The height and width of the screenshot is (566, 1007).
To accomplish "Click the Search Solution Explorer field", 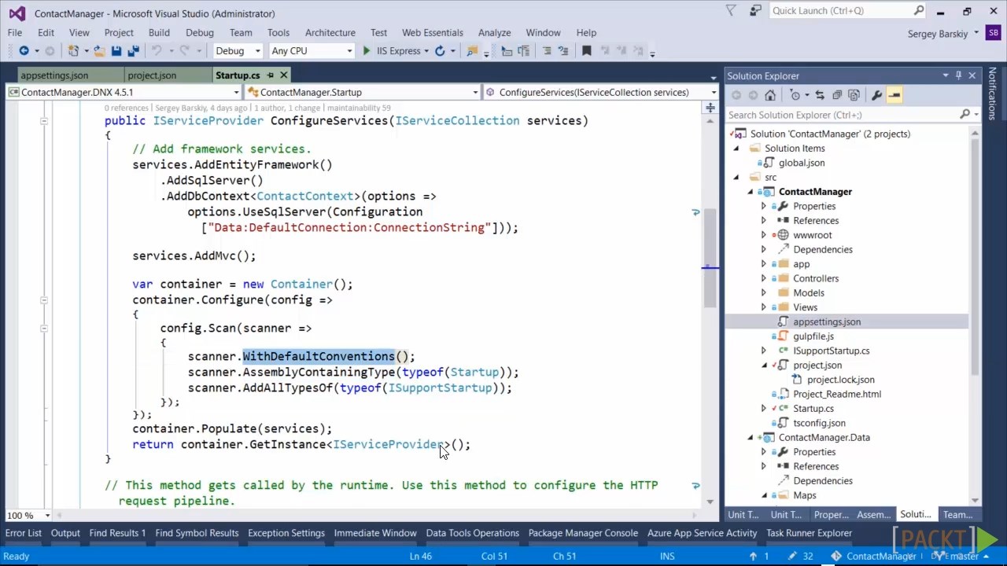I will (x=842, y=115).
